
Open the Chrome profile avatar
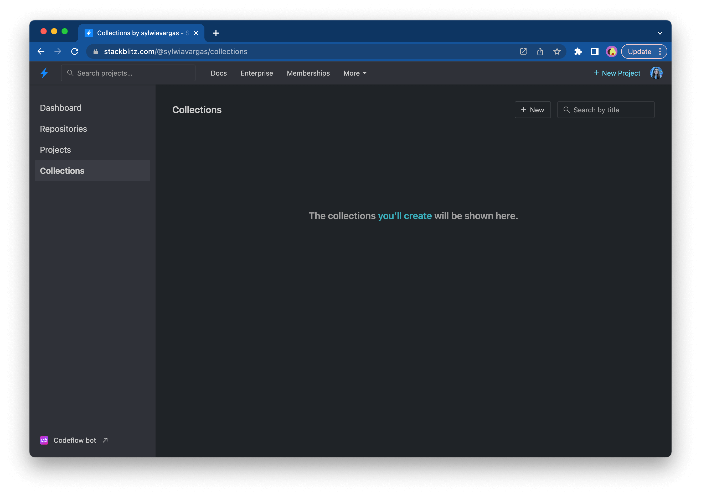(611, 52)
